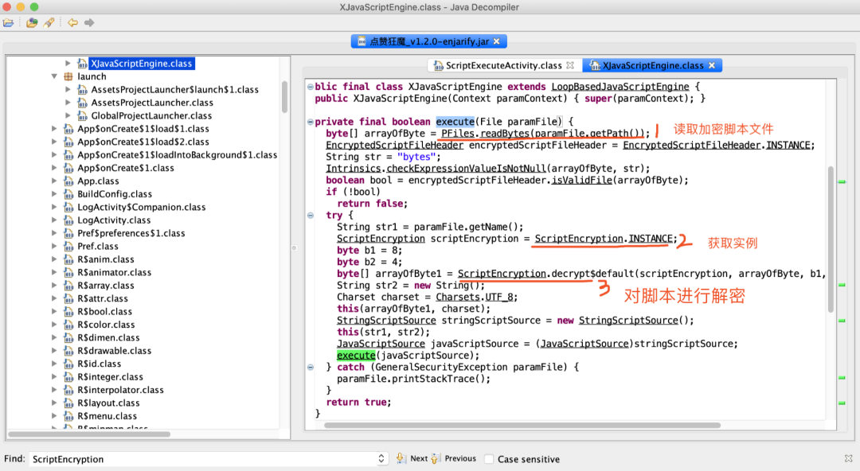Expand XJavaScriptEngine.class tree node
Screen dimensions: 860x471
click(x=68, y=64)
